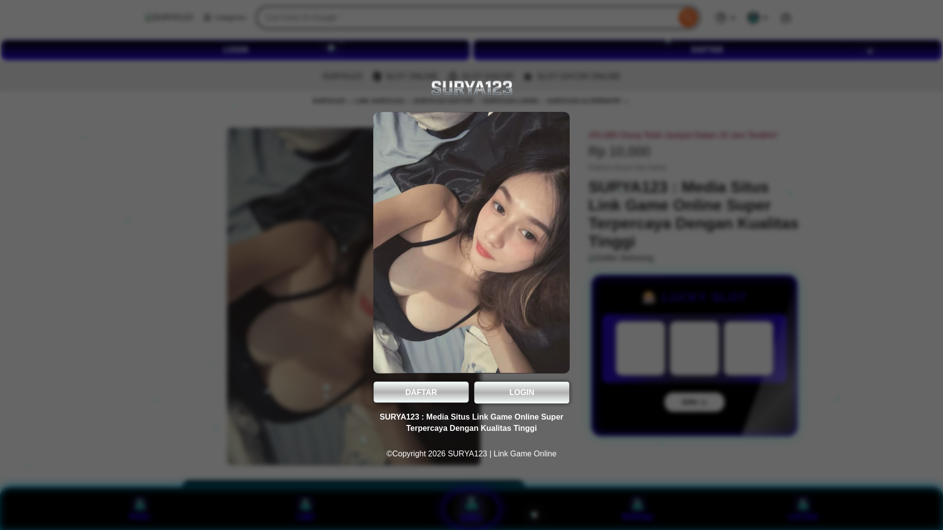Open the shopping cart icon in header

(x=785, y=18)
